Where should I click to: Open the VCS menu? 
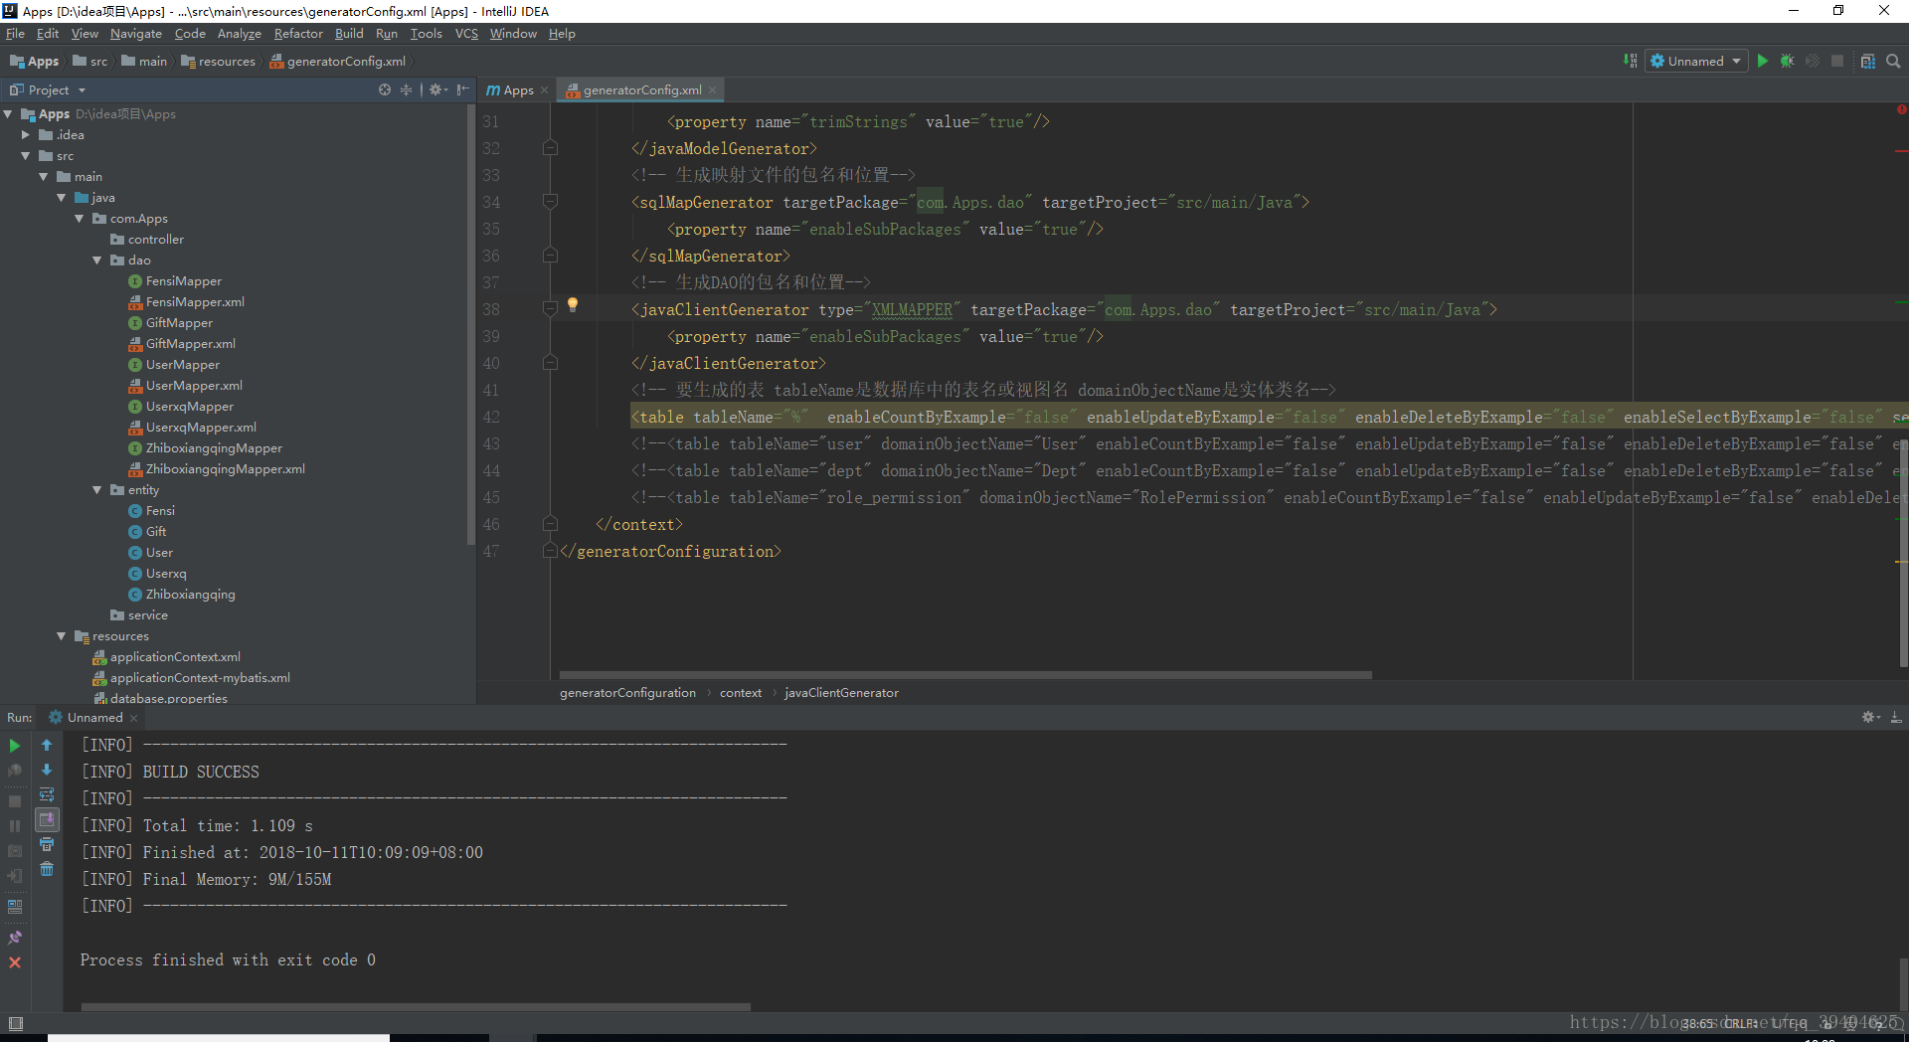[x=466, y=33]
